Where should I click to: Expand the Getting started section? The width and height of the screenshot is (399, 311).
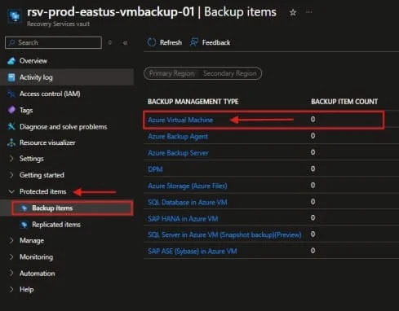coord(11,175)
